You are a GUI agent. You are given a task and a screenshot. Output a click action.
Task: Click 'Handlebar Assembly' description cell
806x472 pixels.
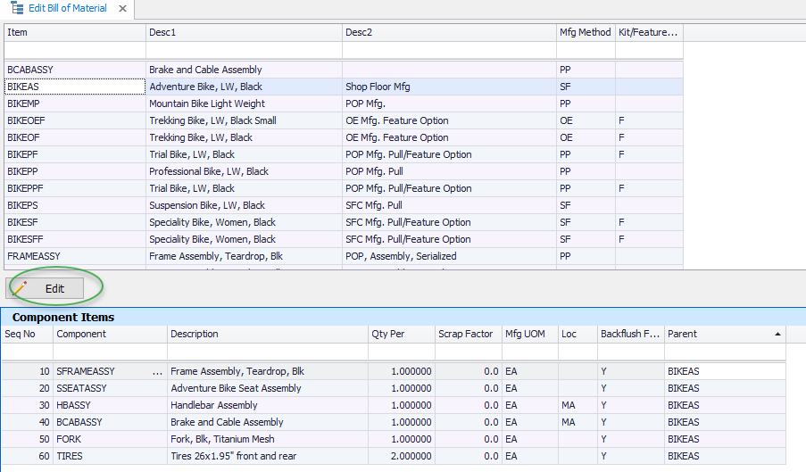point(267,405)
